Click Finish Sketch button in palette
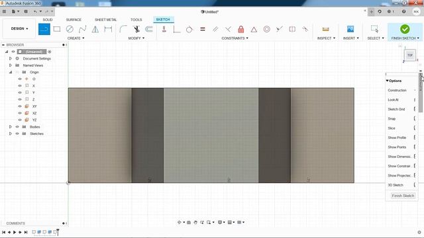 pos(403,196)
